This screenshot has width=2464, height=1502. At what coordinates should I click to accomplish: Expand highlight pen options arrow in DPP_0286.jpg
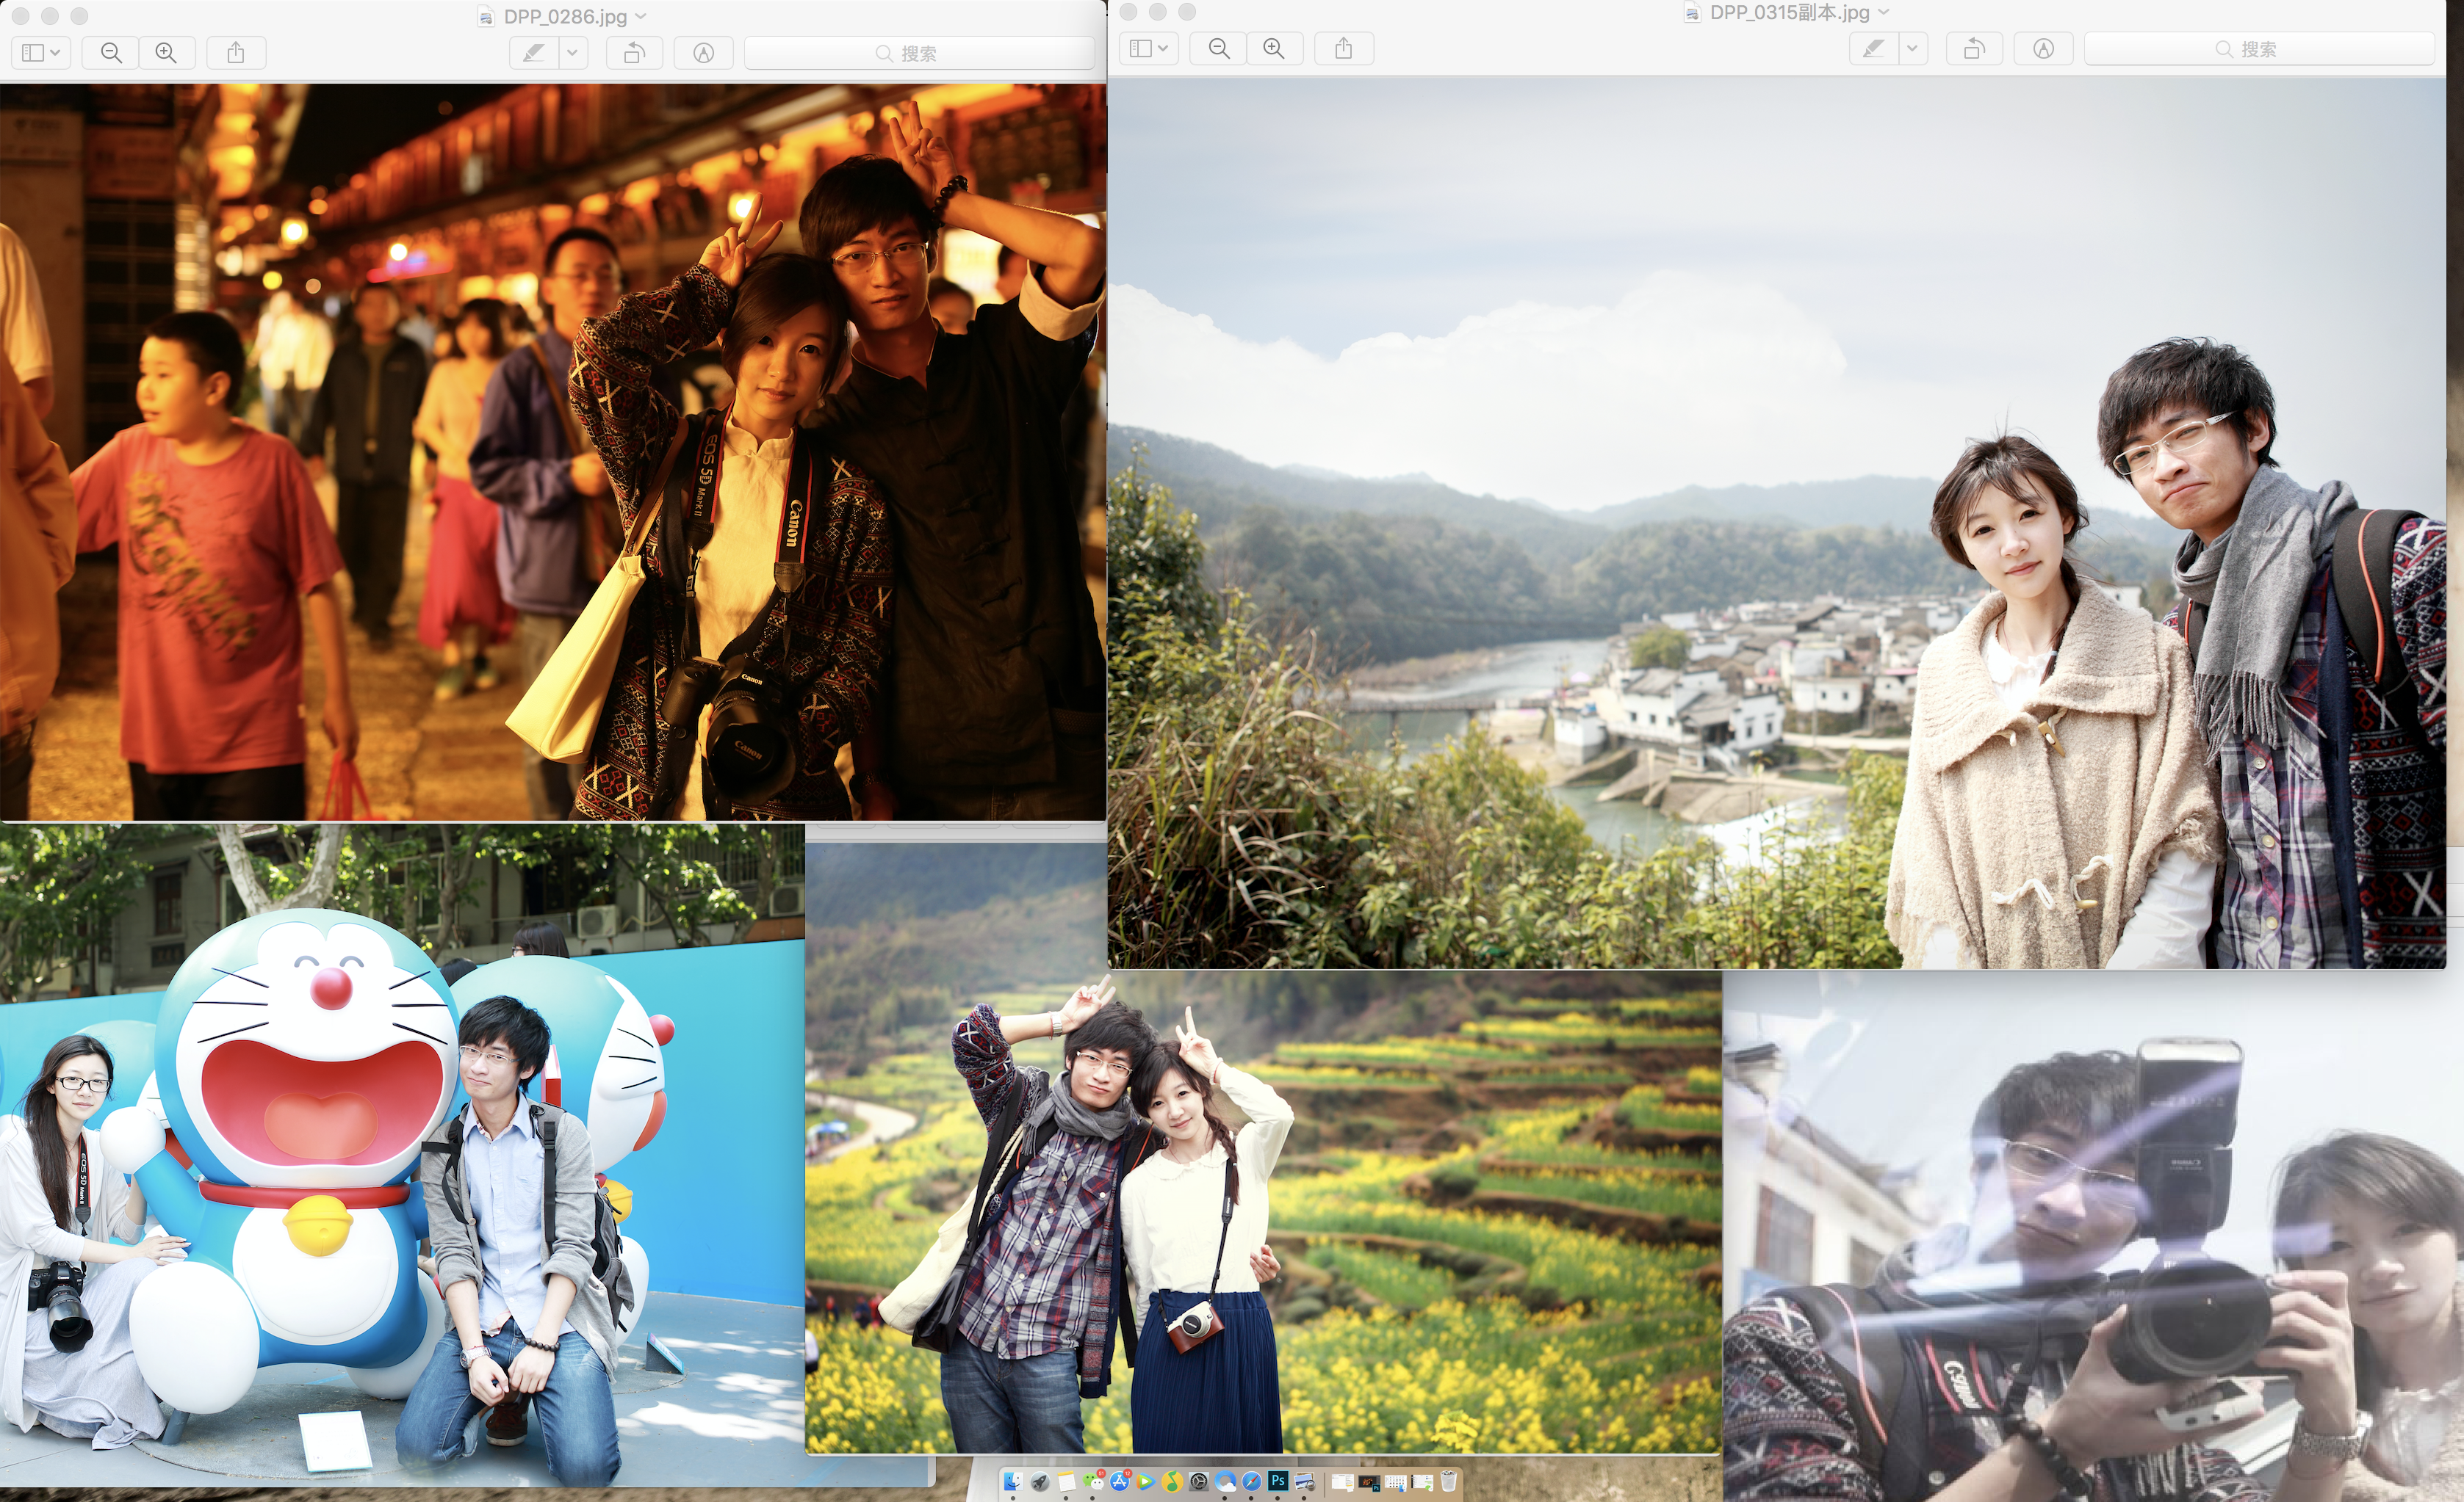(573, 53)
